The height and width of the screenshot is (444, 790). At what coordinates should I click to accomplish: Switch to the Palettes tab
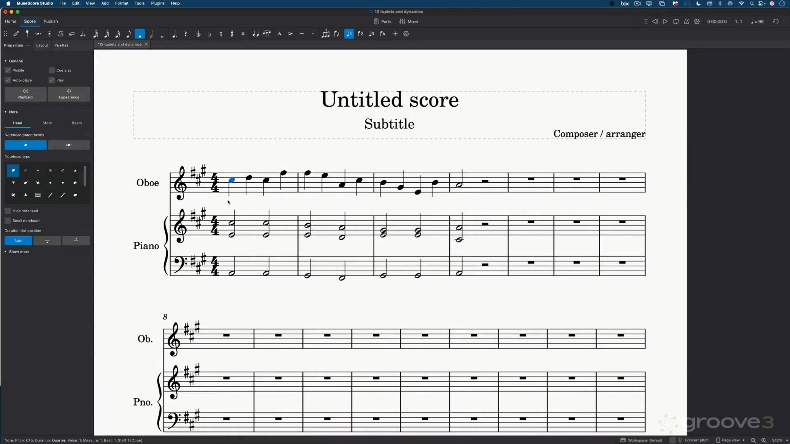coord(61,45)
